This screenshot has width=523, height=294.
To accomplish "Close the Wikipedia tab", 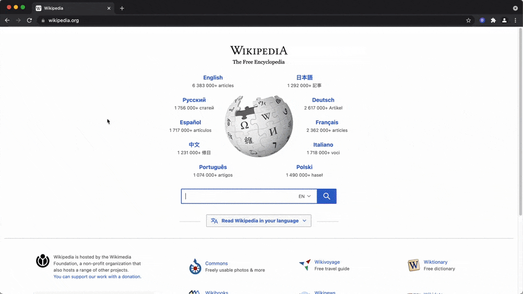I will [x=109, y=8].
